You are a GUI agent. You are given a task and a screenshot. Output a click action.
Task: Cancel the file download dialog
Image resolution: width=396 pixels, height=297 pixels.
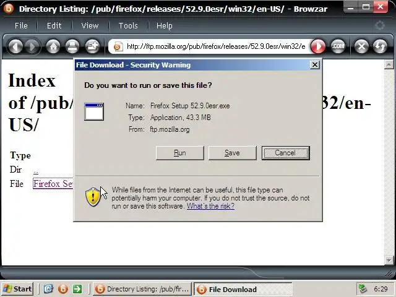pos(286,153)
